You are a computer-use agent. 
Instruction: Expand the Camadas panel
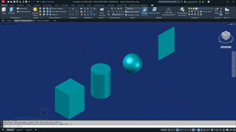195,18
